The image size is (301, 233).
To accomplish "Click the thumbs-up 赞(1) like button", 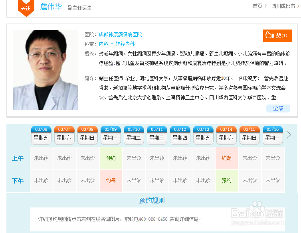I will pyautogui.click(x=277, y=36).
